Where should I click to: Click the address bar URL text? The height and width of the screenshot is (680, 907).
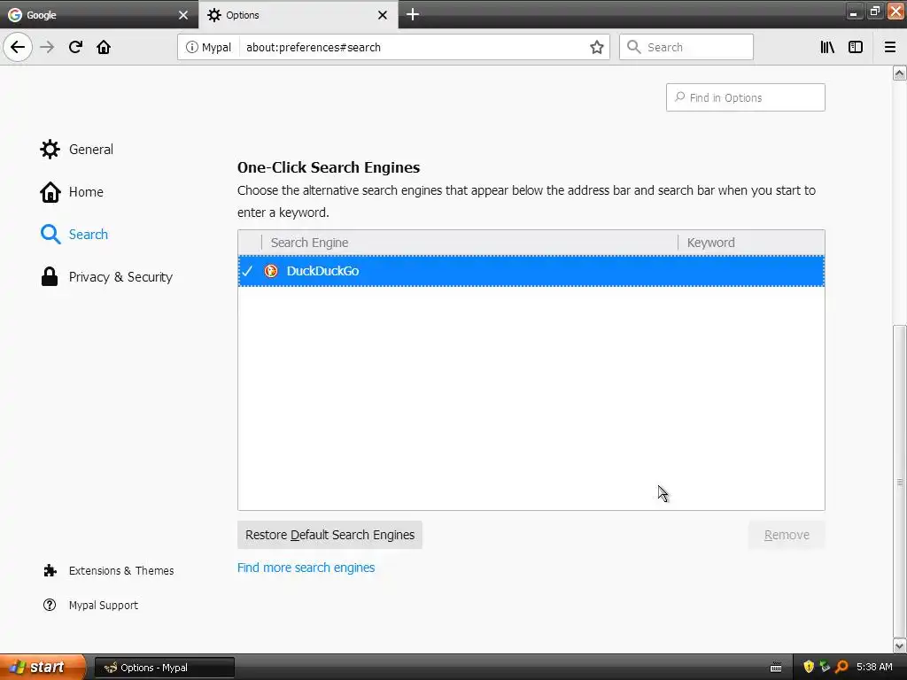pos(314,48)
